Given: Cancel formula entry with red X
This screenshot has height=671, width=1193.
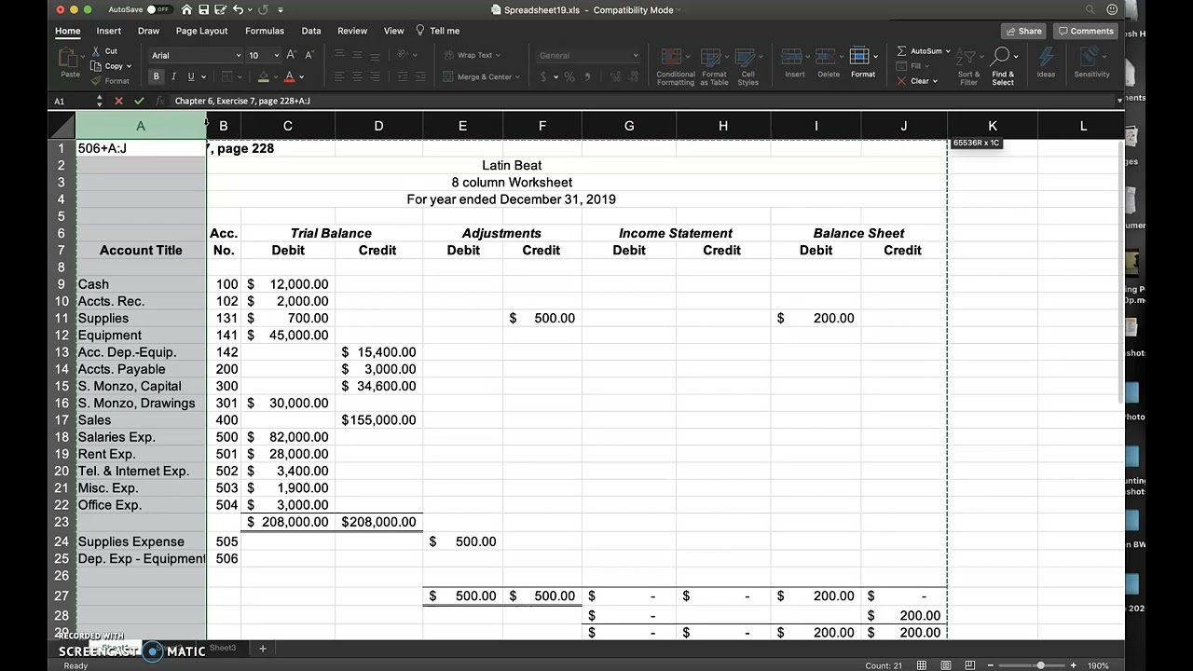Looking at the screenshot, I should pyautogui.click(x=118, y=101).
